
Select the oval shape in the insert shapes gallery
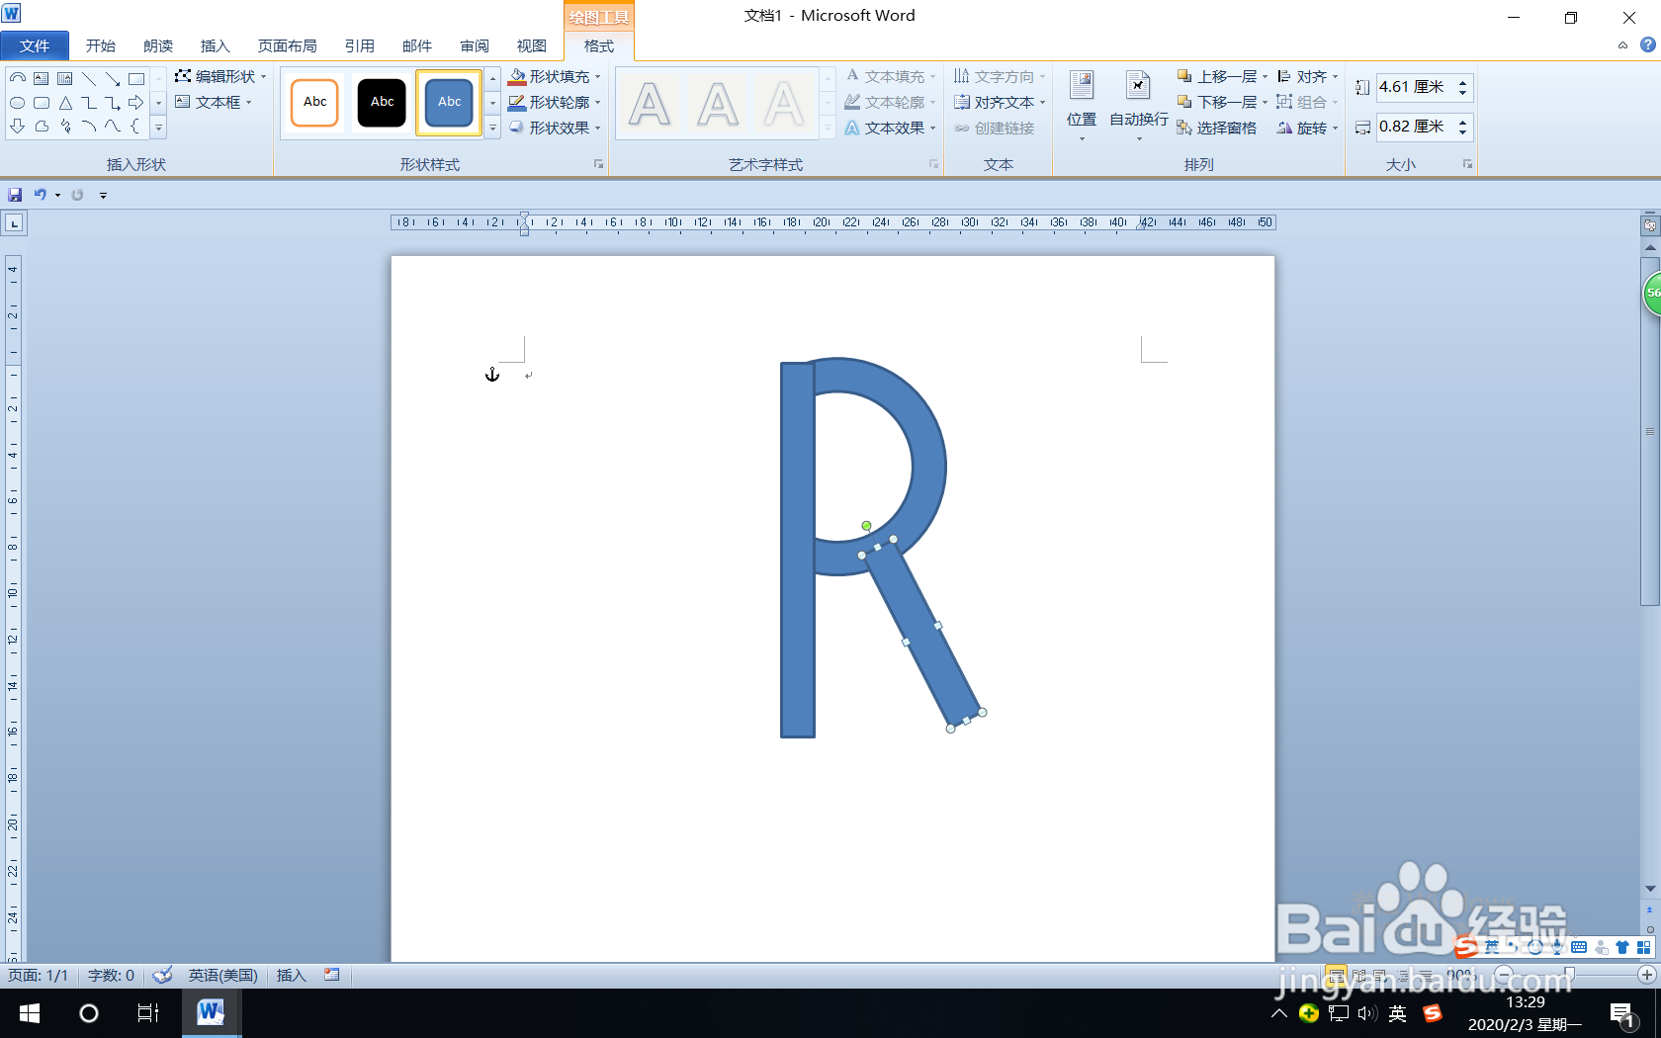click(17, 102)
